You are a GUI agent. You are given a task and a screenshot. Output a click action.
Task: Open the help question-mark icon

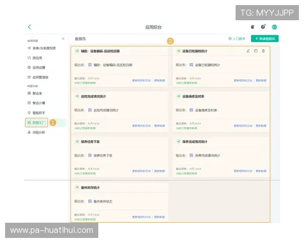click(x=263, y=27)
